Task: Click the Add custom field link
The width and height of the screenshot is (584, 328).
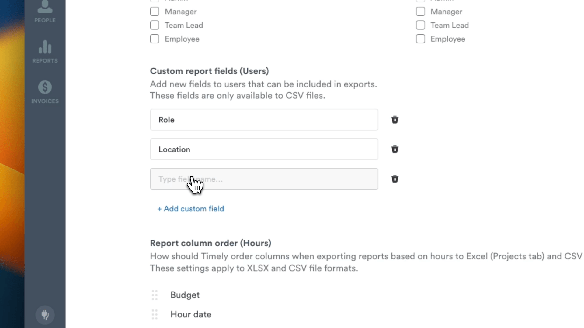Action: click(191, 209)
